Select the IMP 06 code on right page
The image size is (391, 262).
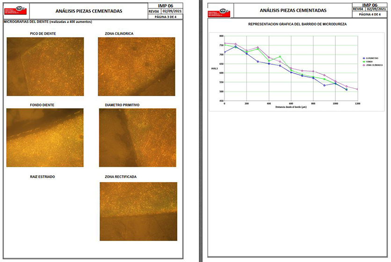(371, 5)
